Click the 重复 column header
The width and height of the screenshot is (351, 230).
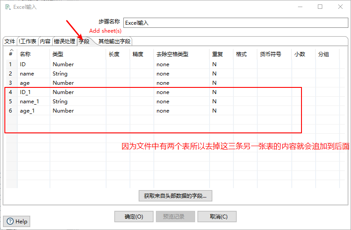tap(221, 54)
